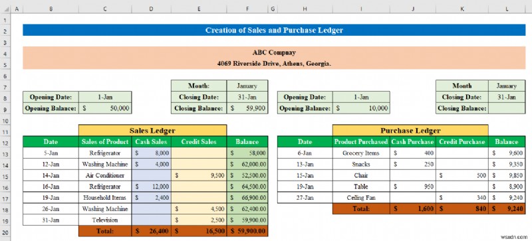The width and height of the screenshot is (532, 241).
Task: Select 'Cash Purchase' header cell
Action: pyautogui.click(x=413, y=141)
